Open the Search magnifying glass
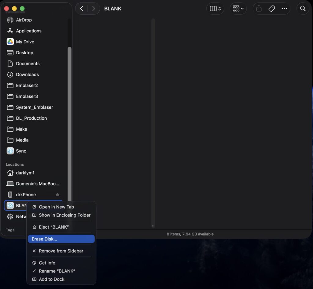The height and width of the screenshot is (289, 313). pos(303,9)
